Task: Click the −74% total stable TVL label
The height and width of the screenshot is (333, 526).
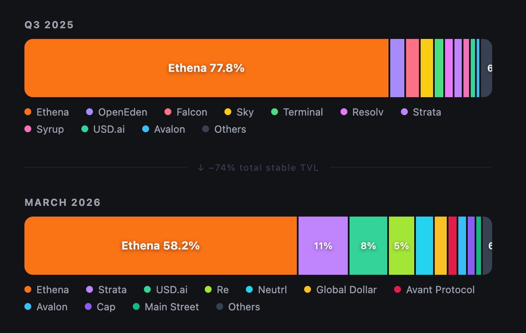Action: (x=258, y=167)
